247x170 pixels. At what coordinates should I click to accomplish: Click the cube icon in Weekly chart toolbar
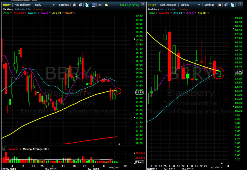click(x=226, y=5)
